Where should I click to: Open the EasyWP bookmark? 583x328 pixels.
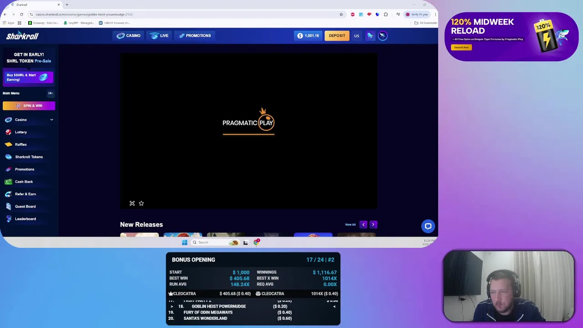click(79, 23)
